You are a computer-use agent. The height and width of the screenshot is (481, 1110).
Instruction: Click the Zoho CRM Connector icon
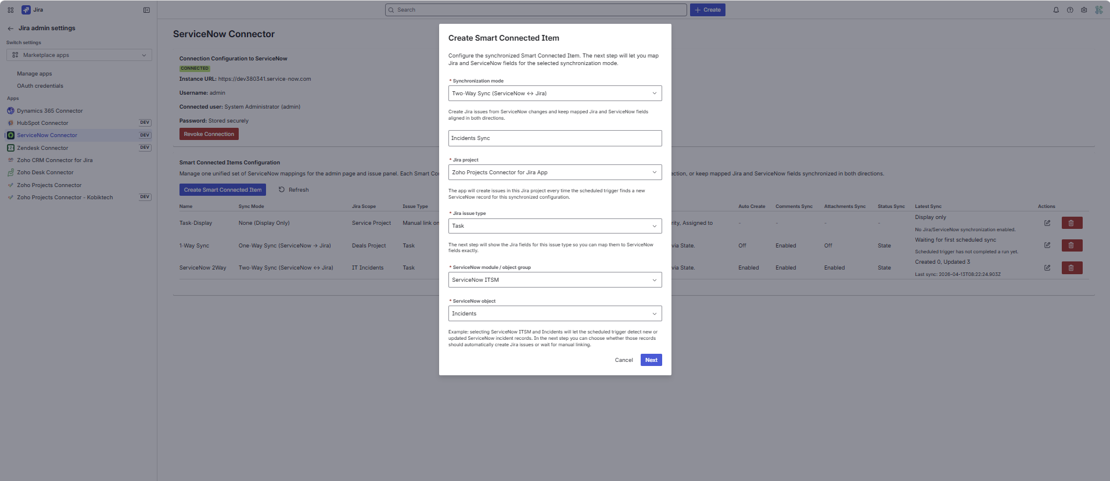(x=10, y=160)
